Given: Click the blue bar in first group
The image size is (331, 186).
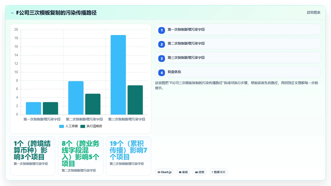Looking at the screenshot, I should point(33,108).
